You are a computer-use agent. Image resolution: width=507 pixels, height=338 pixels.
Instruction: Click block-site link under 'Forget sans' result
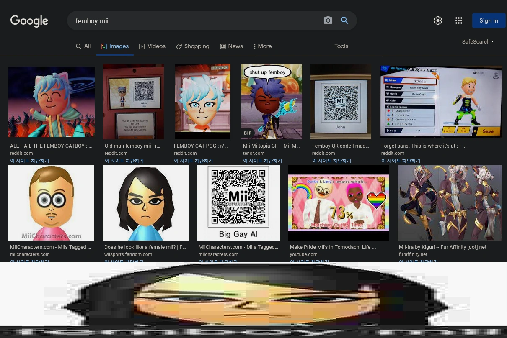click(x=401, y=161)
